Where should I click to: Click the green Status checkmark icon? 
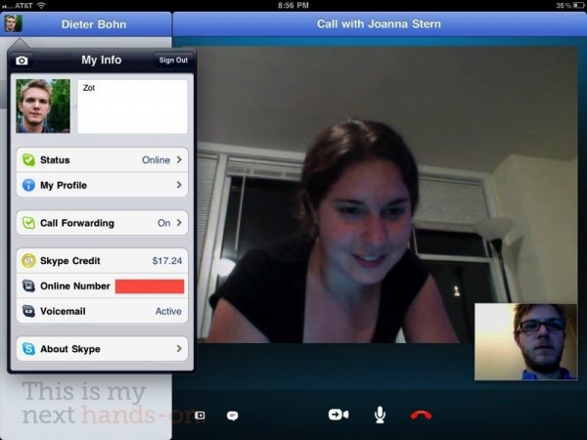point(28,159)
